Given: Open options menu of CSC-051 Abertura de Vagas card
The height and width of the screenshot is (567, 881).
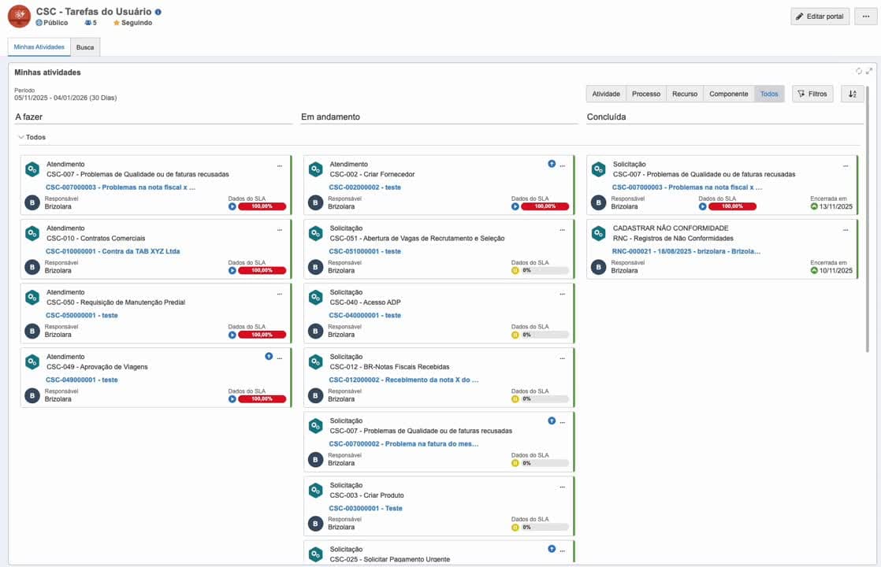Looking at the screenshot, I should [563, 230].
